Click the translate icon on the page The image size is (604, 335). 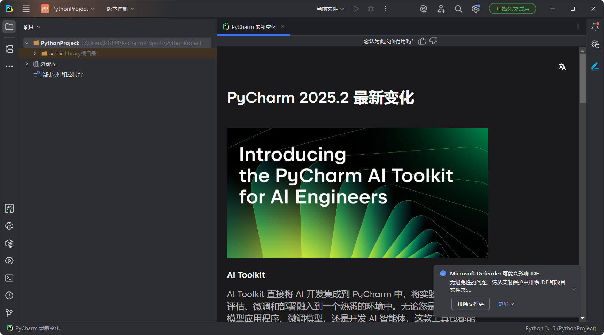click(562, 67)
